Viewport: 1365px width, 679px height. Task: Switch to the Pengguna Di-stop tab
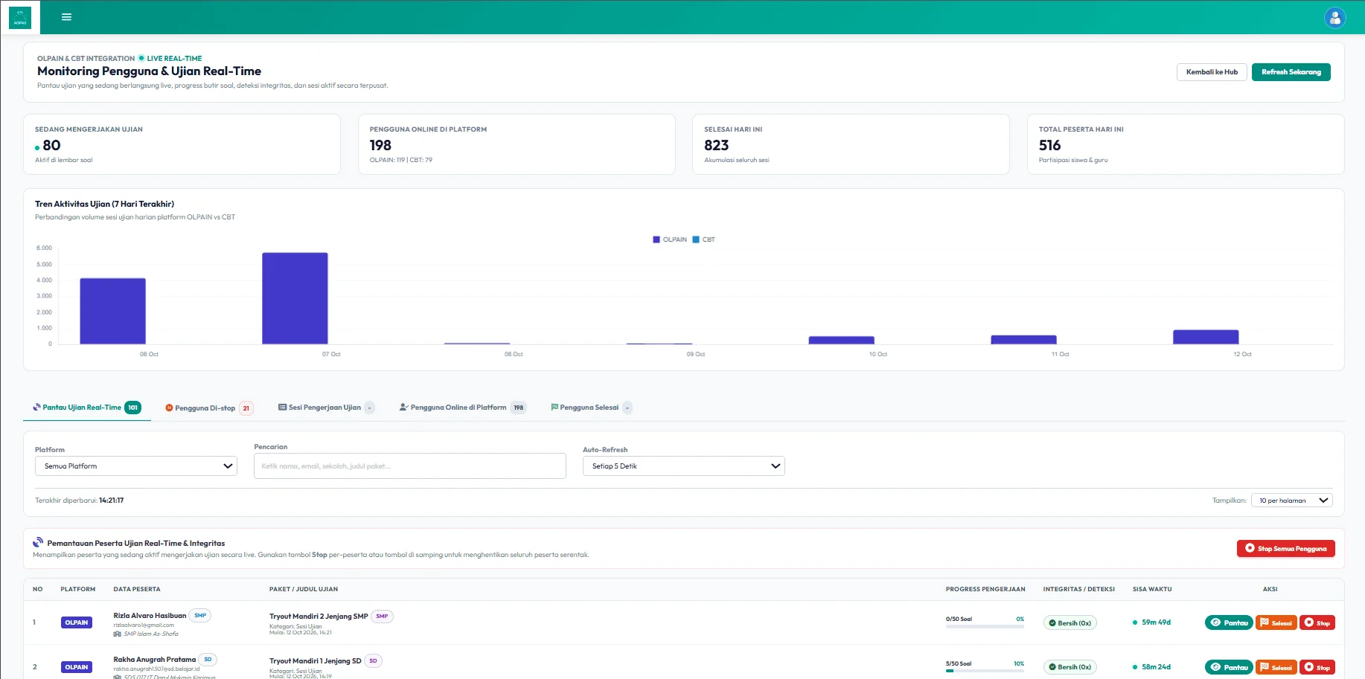209,408
